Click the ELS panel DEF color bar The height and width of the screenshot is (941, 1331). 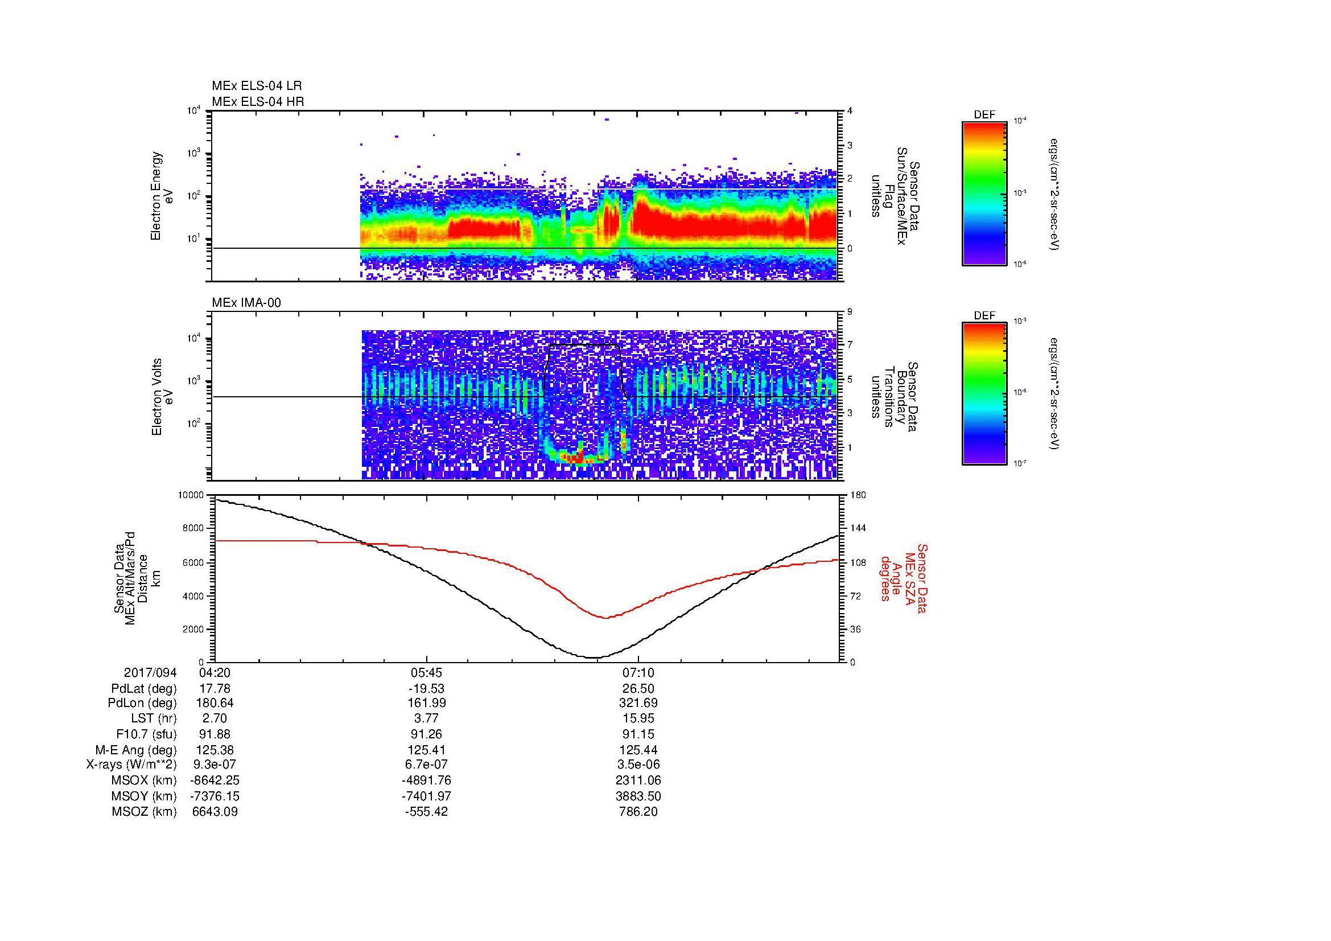coord(984,193)
